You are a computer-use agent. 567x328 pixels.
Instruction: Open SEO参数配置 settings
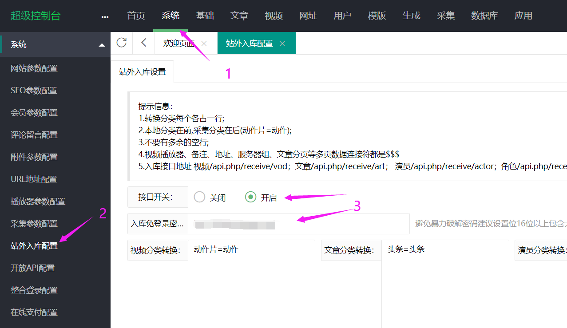(x=33, y=90)
